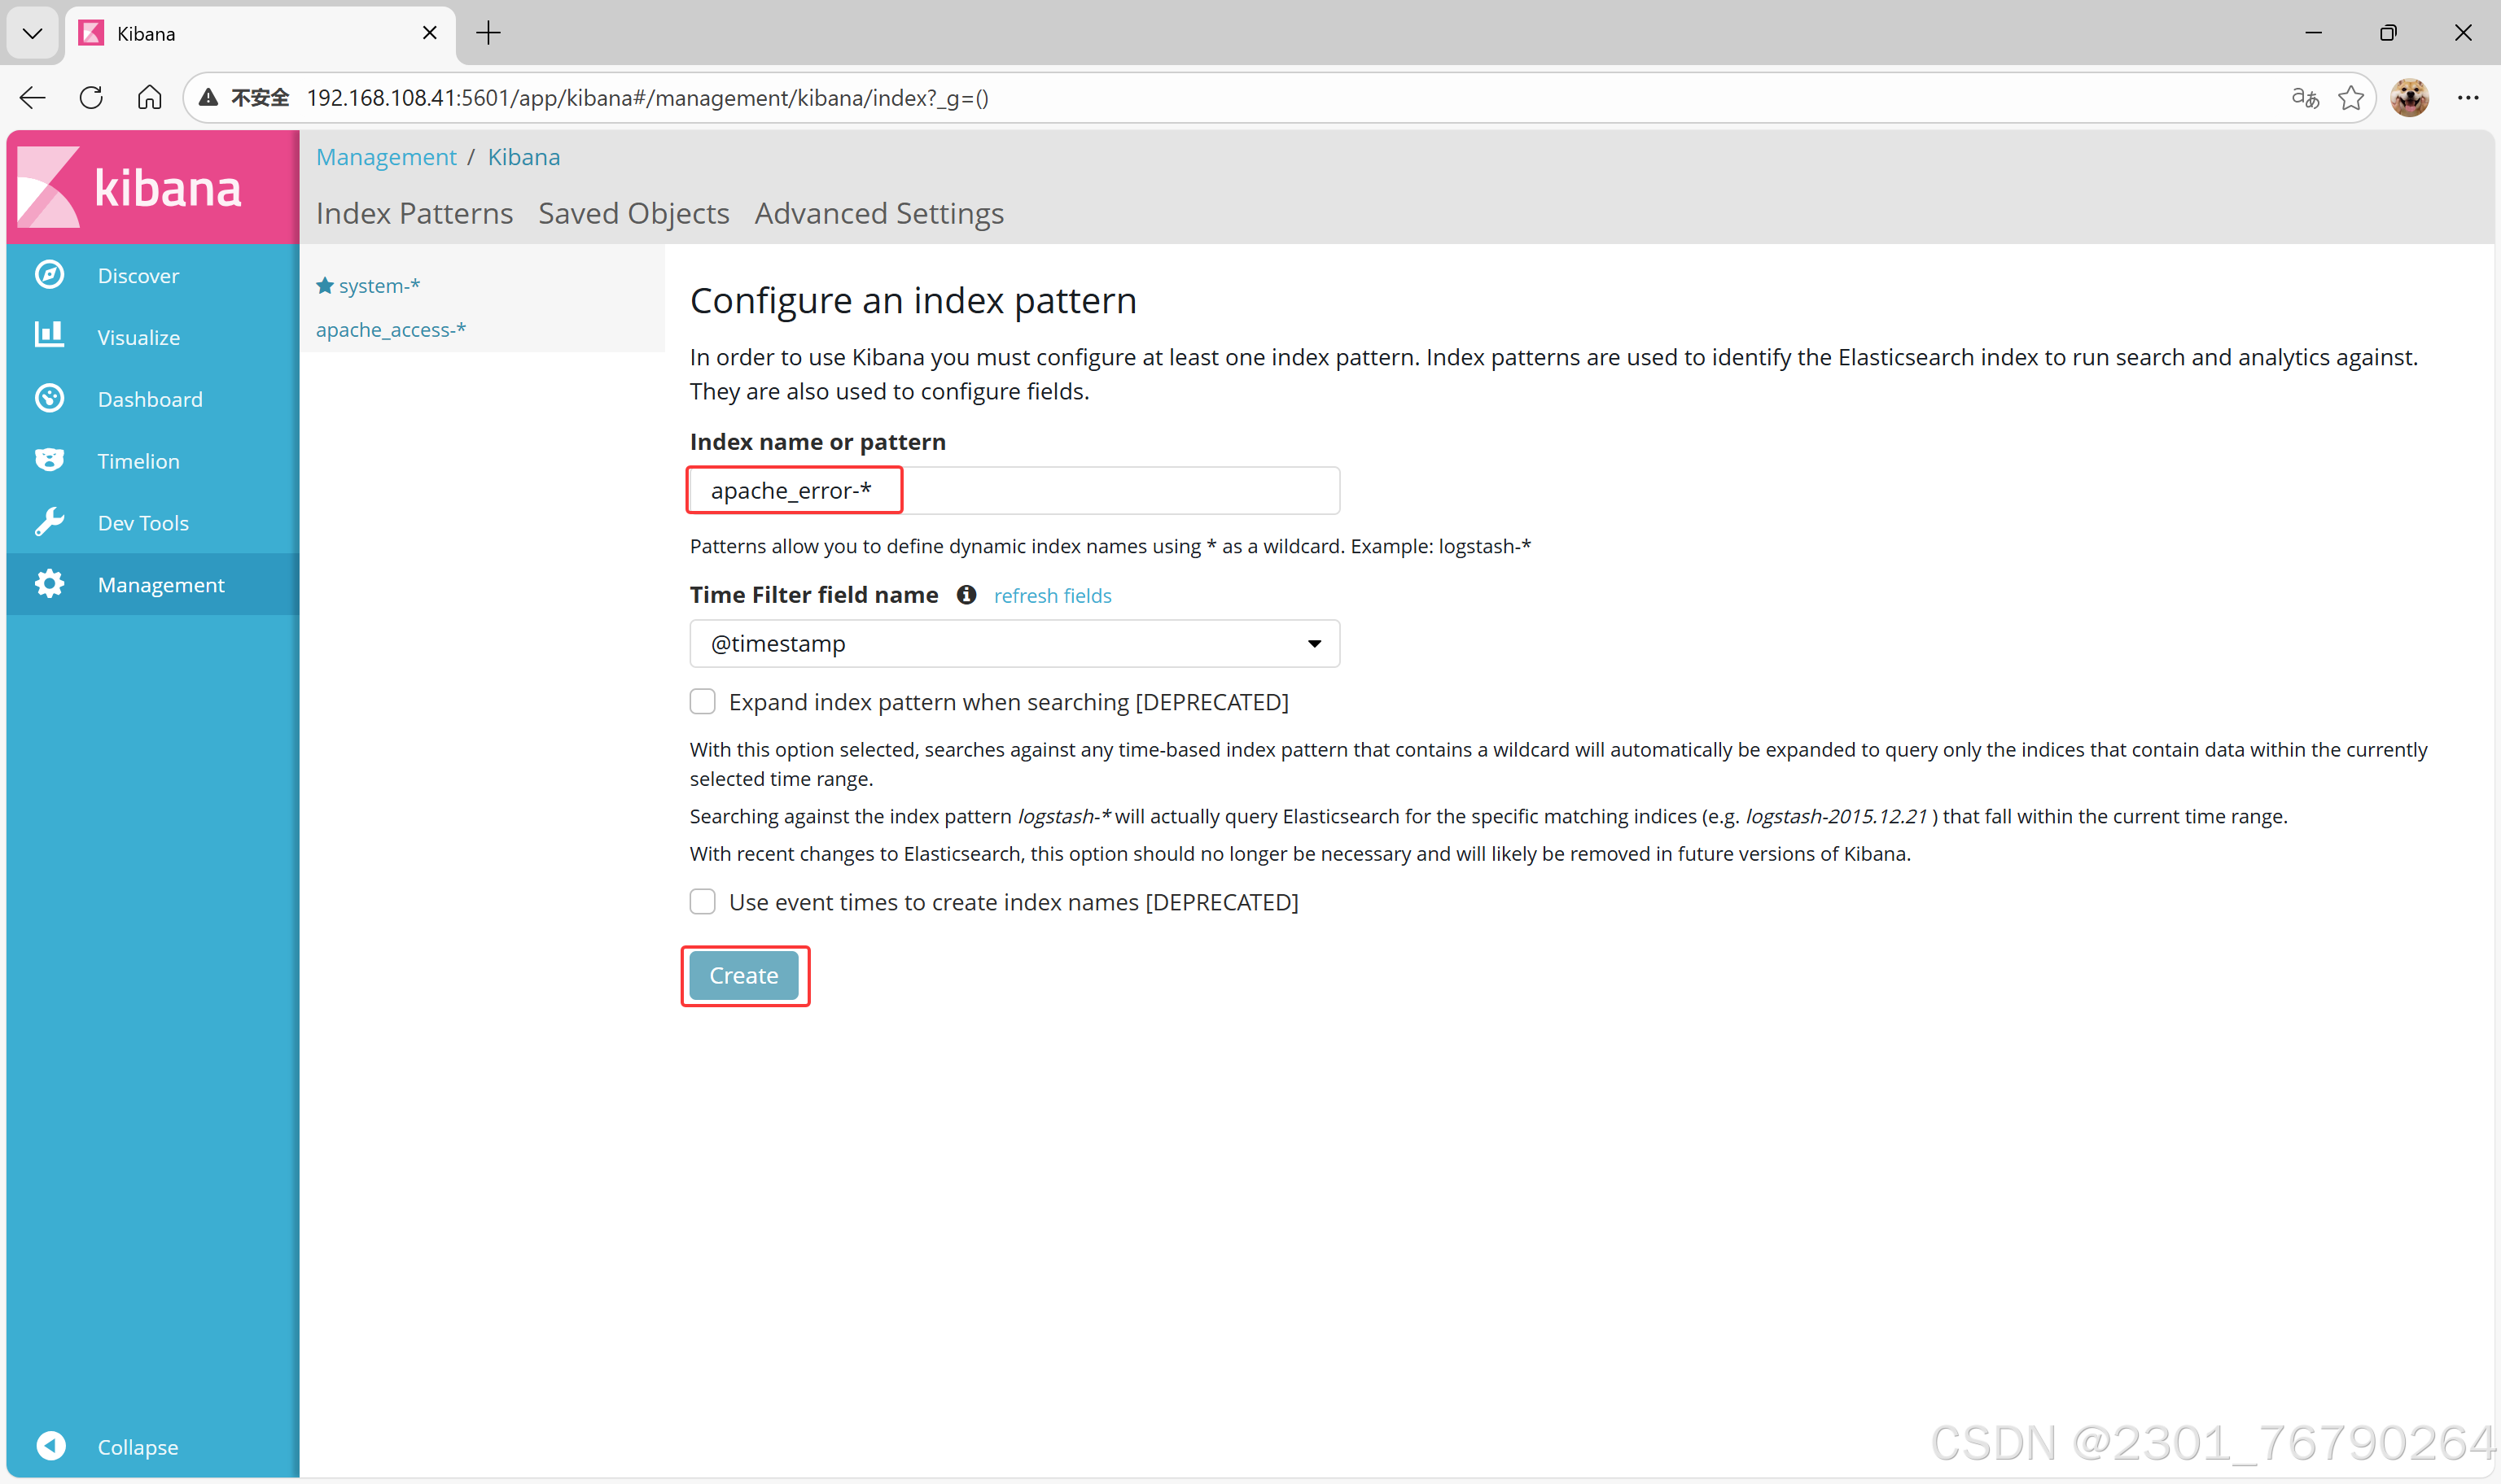Click the Index name or pattern input field
The image size is (2501, 1484).
pos(1014,491)
